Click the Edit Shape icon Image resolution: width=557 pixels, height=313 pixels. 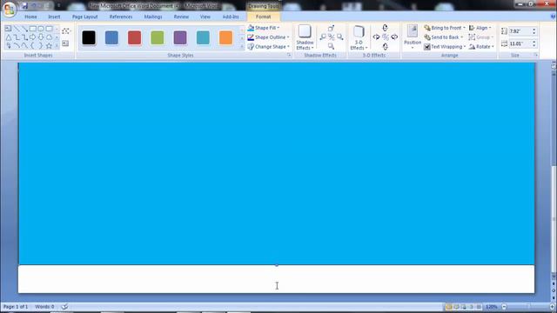(x=66, y=31)
